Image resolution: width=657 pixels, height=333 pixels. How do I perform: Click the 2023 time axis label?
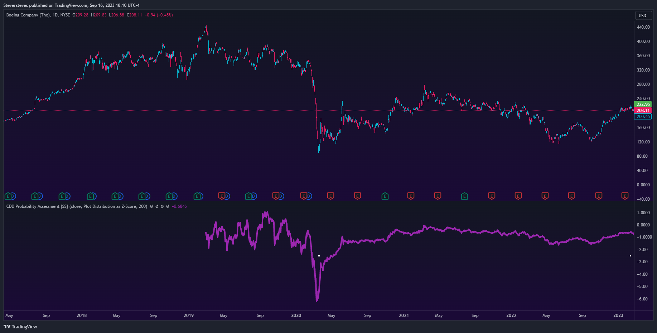point(618,315)
